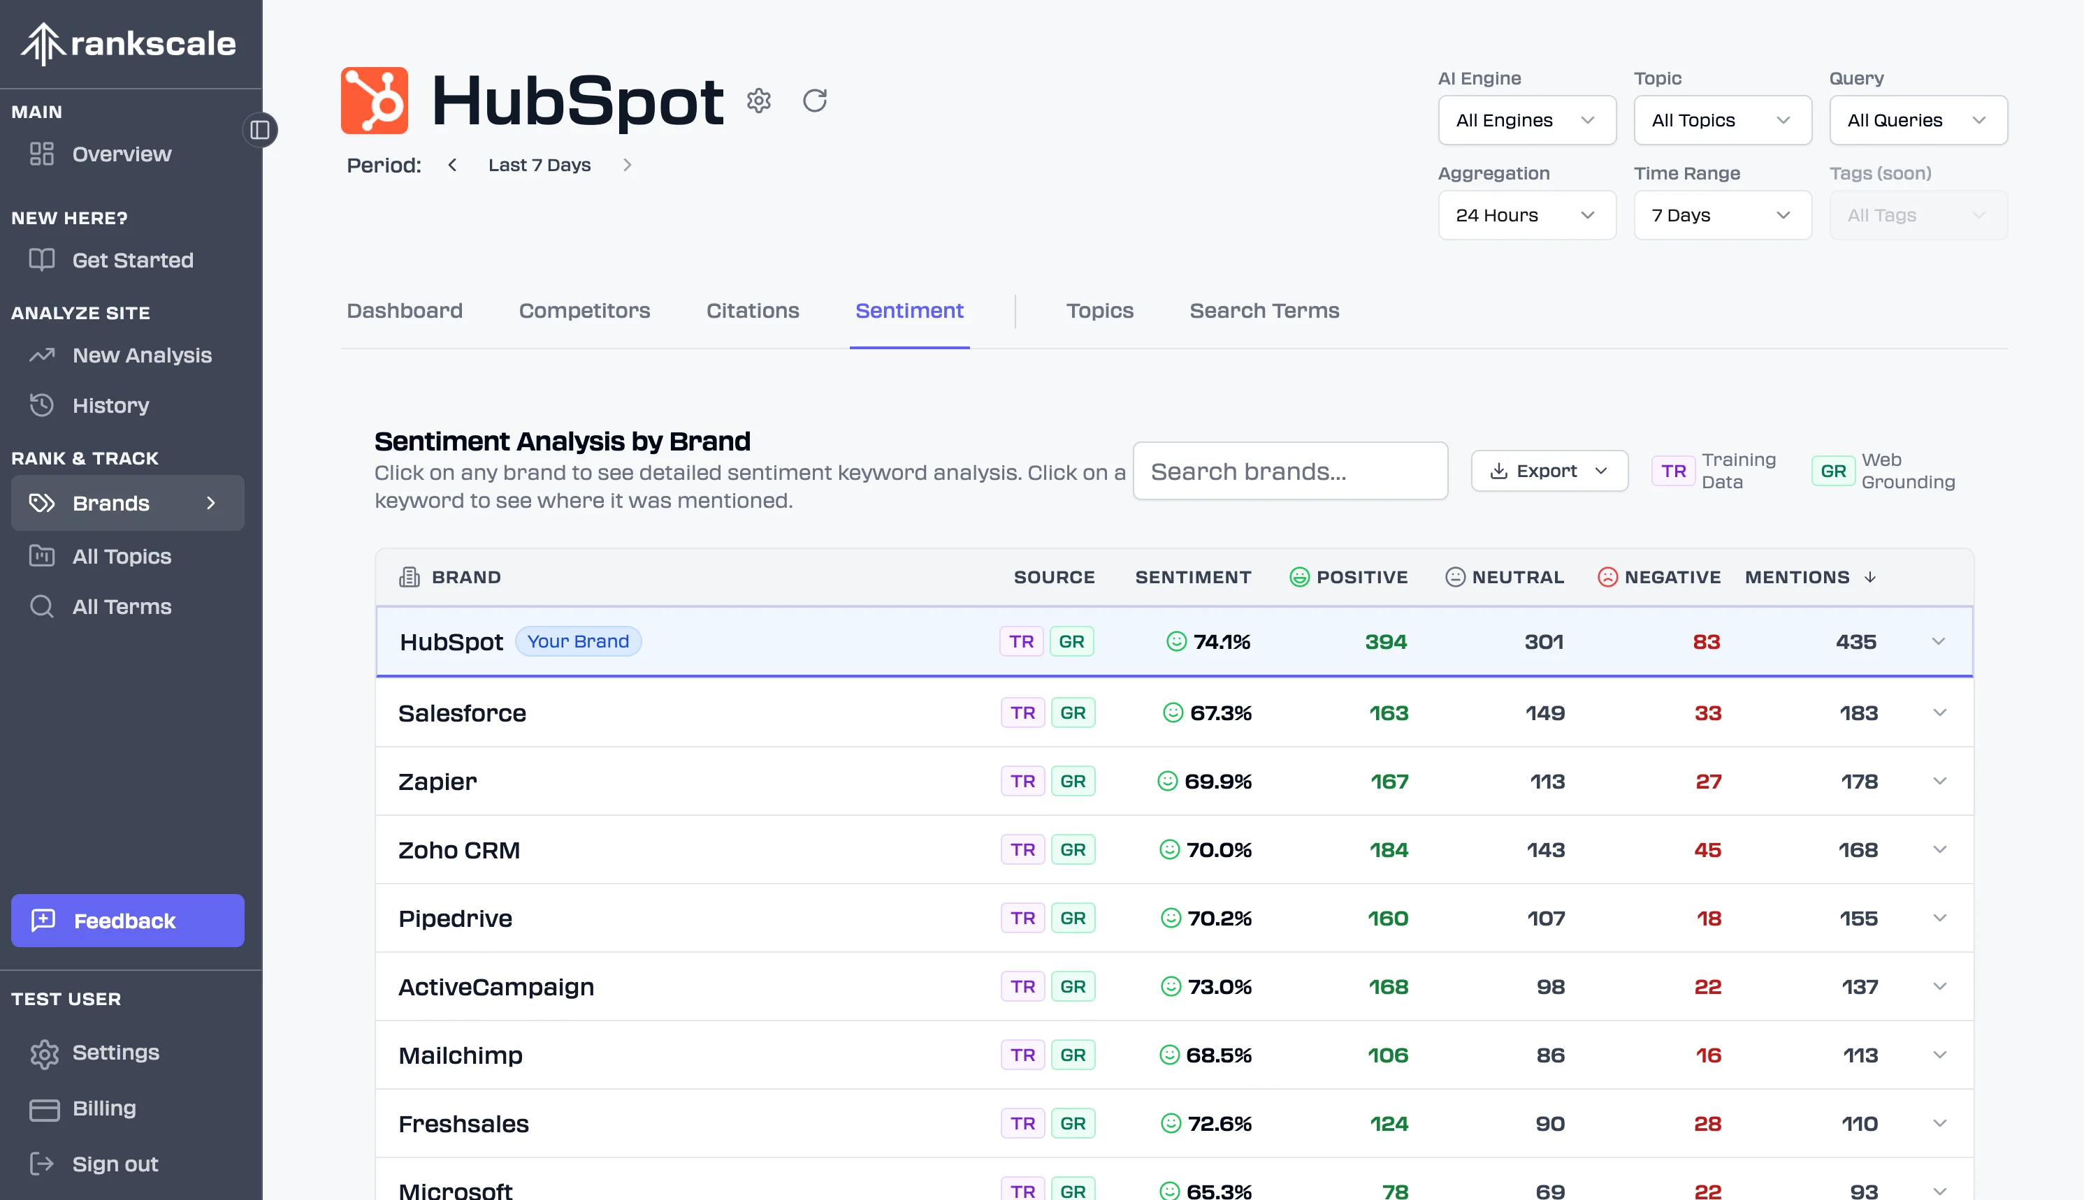
Task: Click the Sign out icon
Action: point(43,1164)
